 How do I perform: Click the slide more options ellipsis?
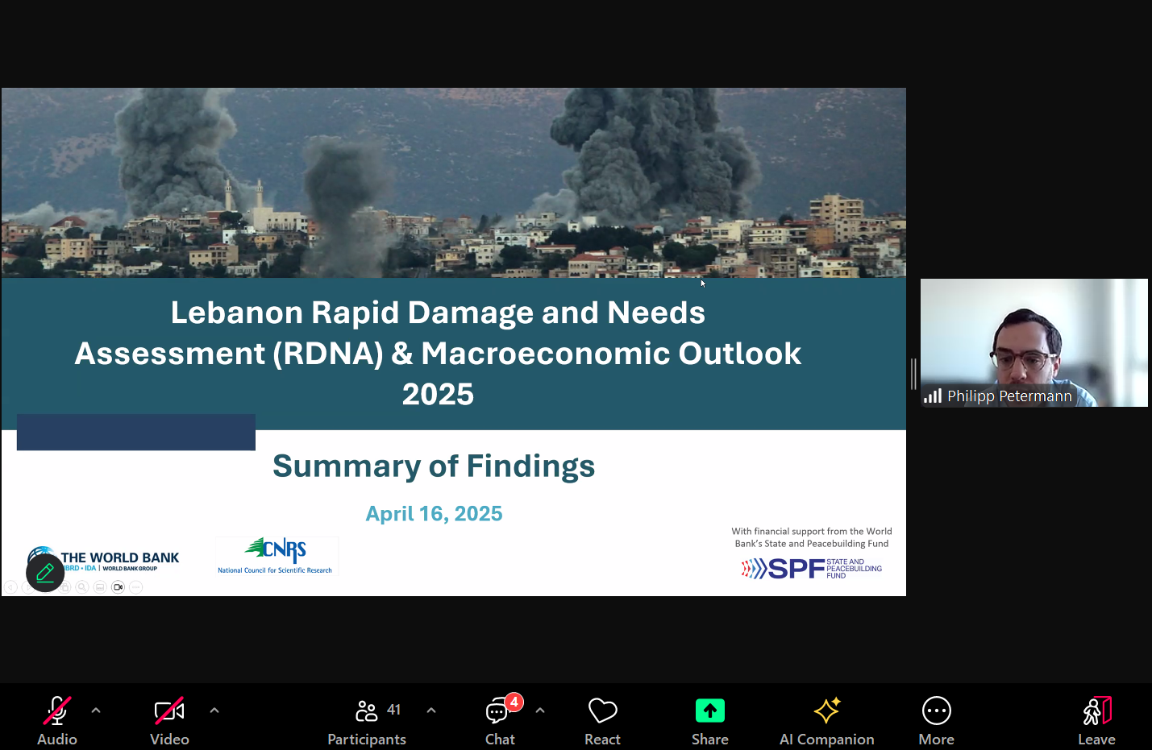pos(136,587)
